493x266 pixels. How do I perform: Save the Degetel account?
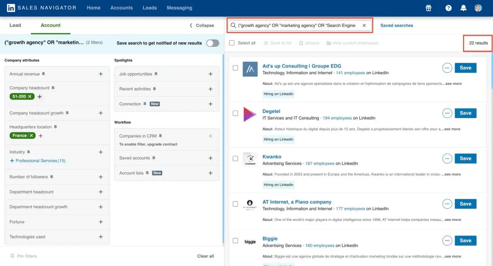[x=465, y=113]
